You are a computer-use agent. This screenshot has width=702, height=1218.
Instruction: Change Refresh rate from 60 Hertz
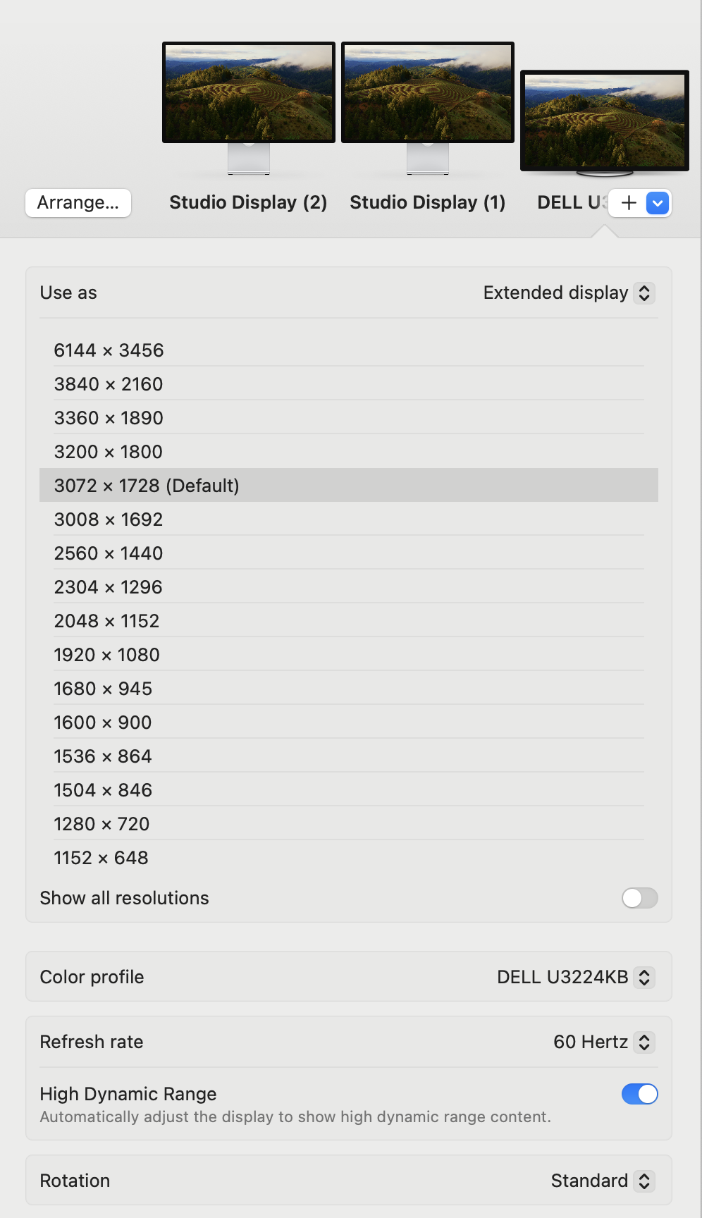click(x=604, y=1042)
